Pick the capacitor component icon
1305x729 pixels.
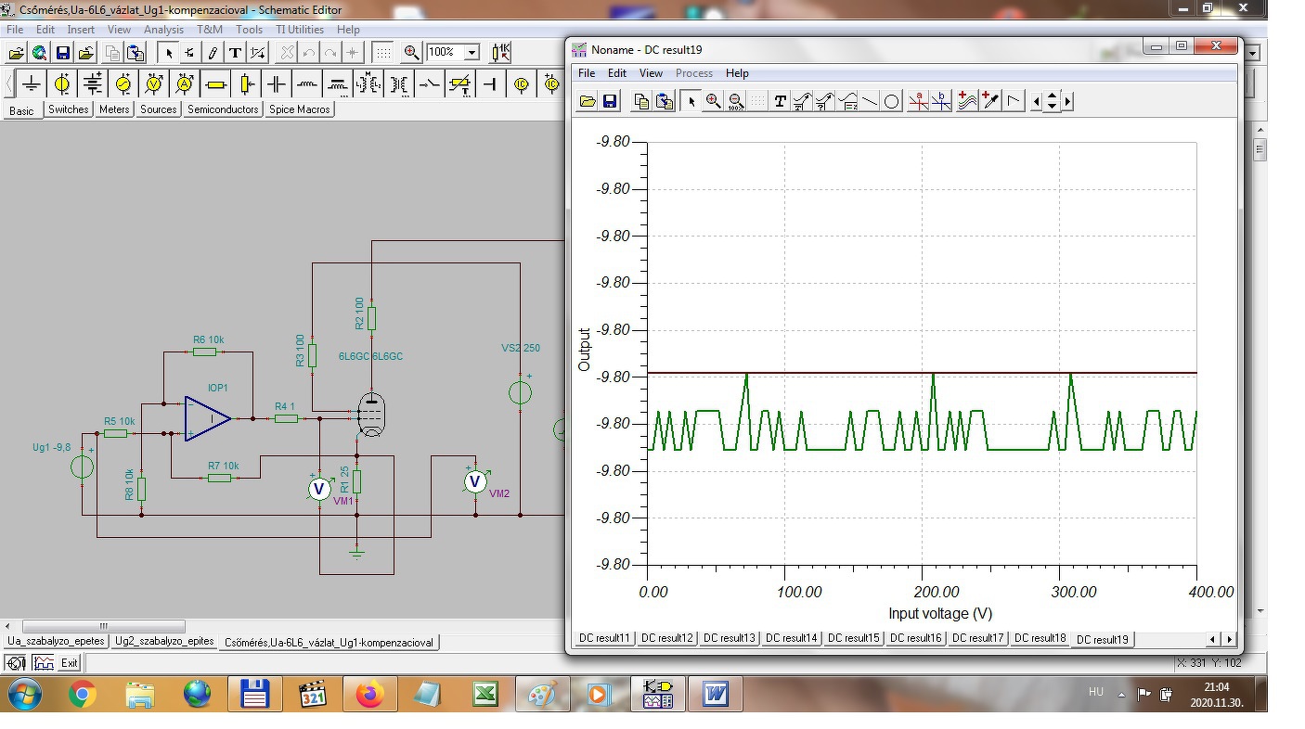[x=277, y=84]
